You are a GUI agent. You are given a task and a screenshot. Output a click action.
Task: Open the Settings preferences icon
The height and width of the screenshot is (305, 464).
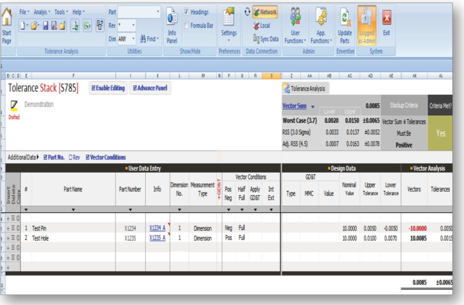pyautogui.click(x=229, y=21)
